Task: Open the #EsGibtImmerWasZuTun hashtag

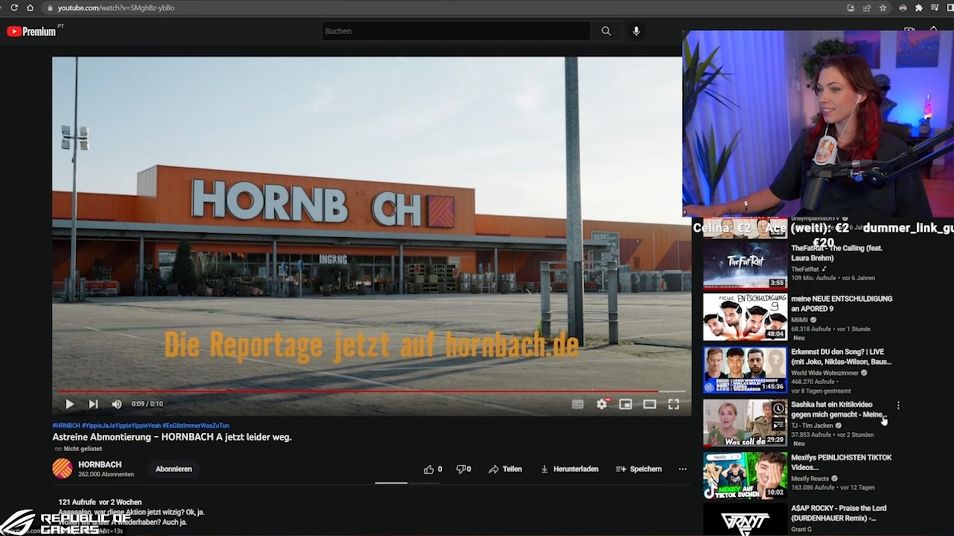Action: click(x=196, y=425)
